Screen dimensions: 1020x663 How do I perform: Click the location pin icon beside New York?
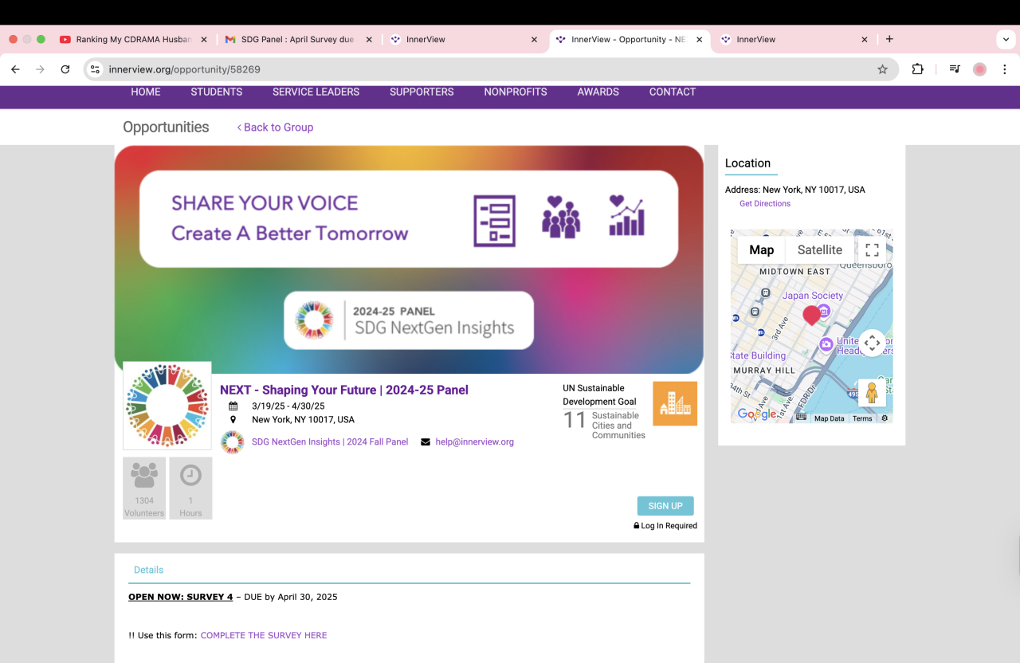point(233,419)
